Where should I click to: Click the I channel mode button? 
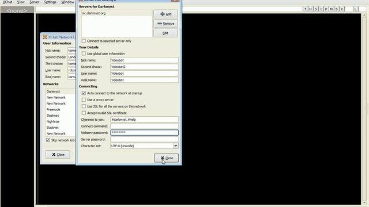tap(321, 9)
